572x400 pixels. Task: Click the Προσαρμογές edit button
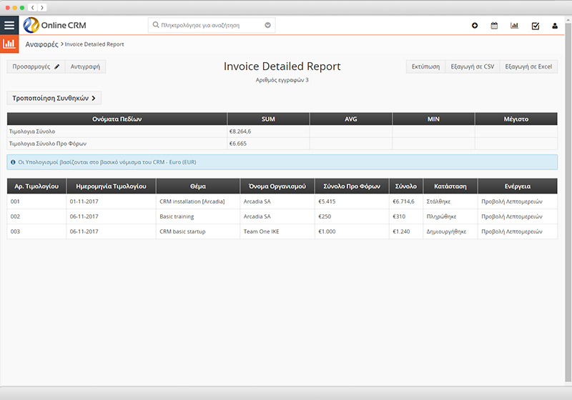pyautogui.click(x=36, y=66)
